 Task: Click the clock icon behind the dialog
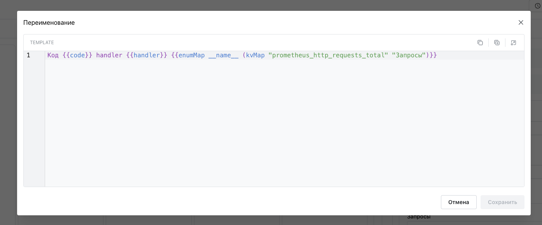click(x=538, y=6)
